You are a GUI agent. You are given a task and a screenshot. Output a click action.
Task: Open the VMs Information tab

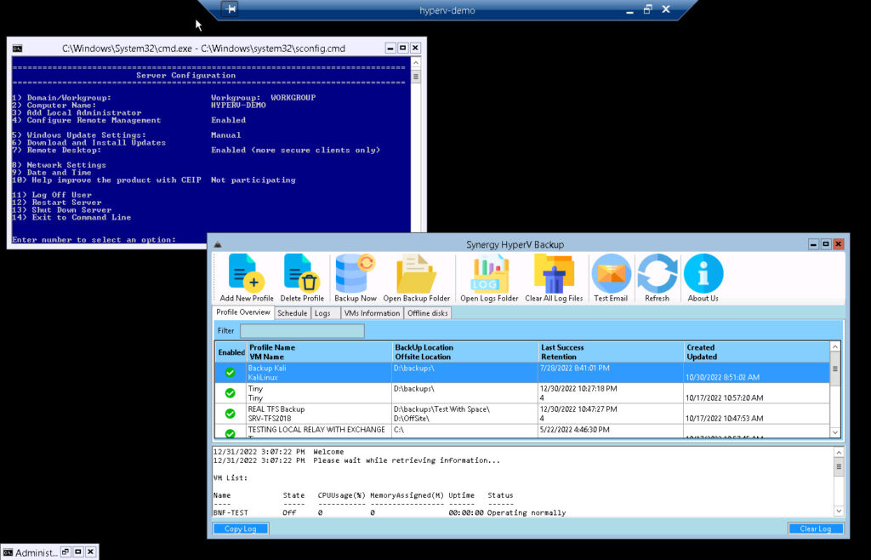[x=371, y=312]
